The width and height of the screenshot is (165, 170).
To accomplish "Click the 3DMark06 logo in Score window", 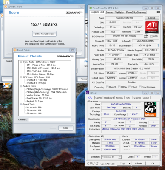I will tap(74, 13).
